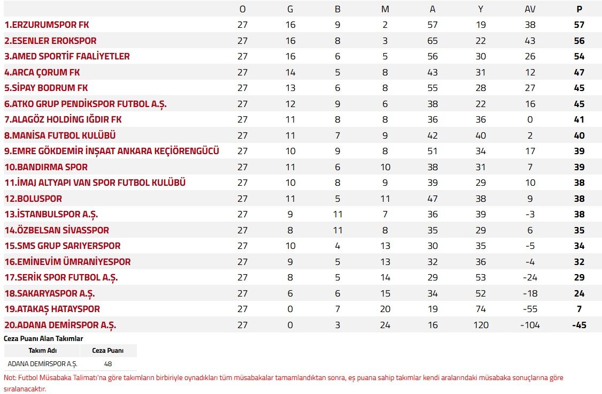Open Emre Gökdemir İnşaat Ankara Keçiörengücü

112,151
